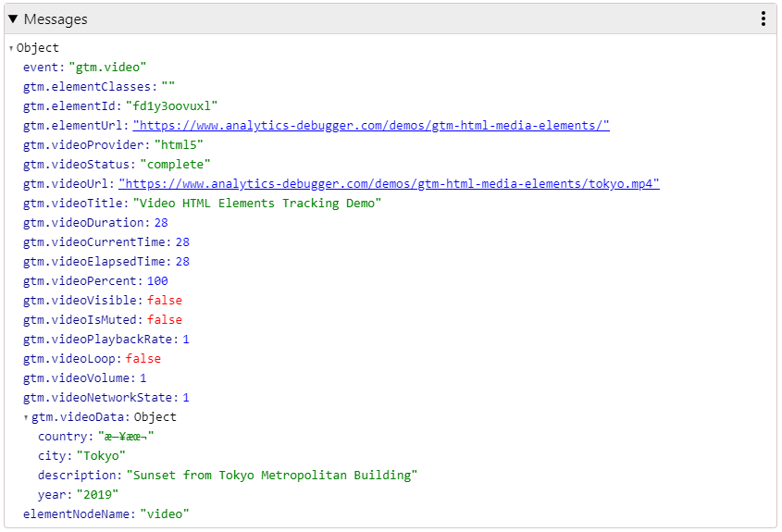Select the gtm.elementId property row
The height and width of the screenshot is (532, 782).
74,106
